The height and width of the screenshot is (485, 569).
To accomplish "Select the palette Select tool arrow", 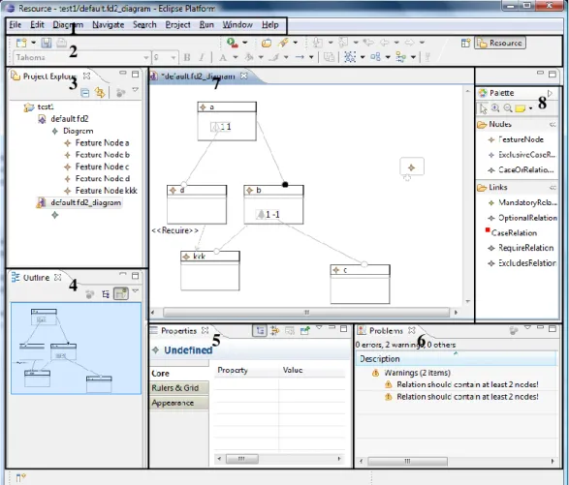I will (x=483, y=108).
